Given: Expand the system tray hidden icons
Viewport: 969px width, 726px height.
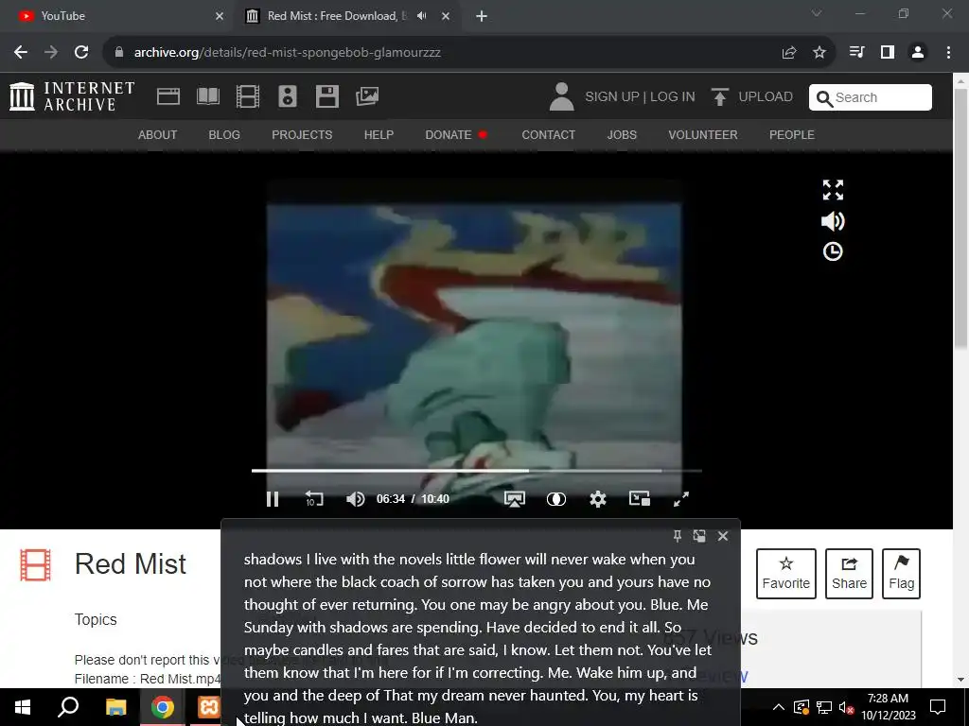Looking at the screenshot, I should tap(779, 707).
